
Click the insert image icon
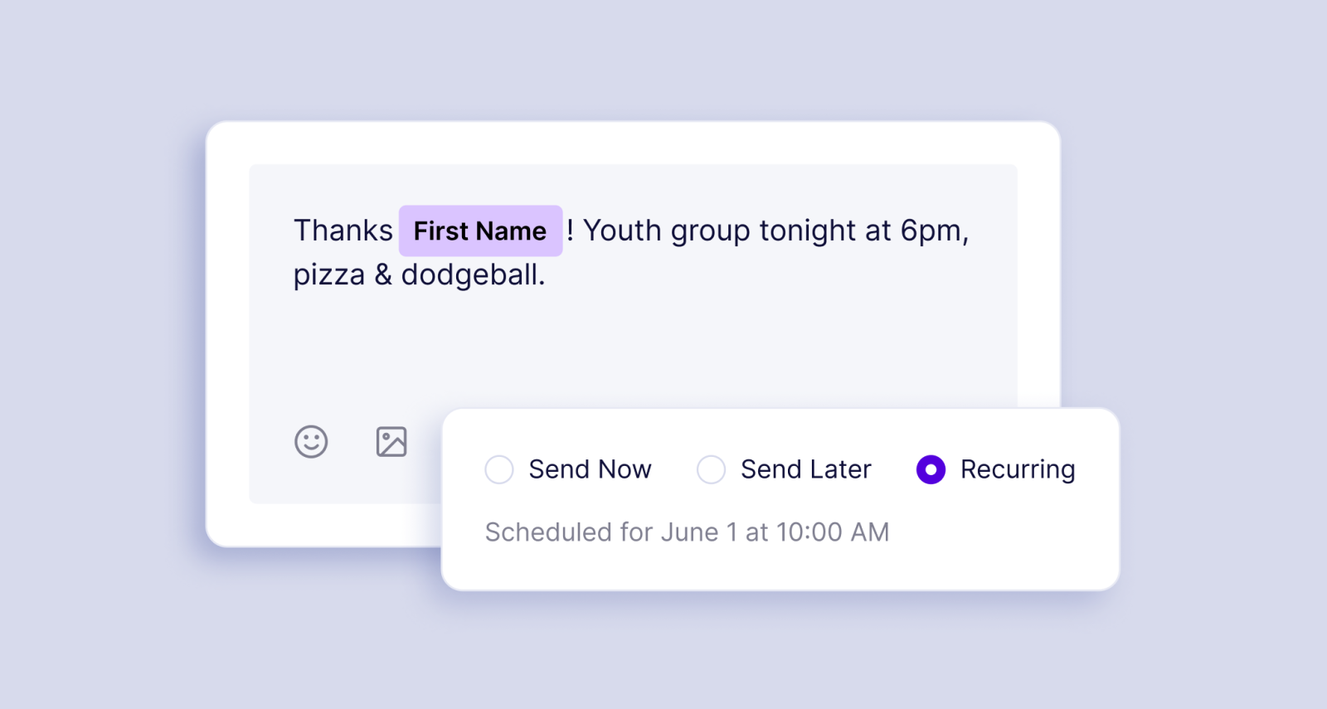(x=391, y=442)
